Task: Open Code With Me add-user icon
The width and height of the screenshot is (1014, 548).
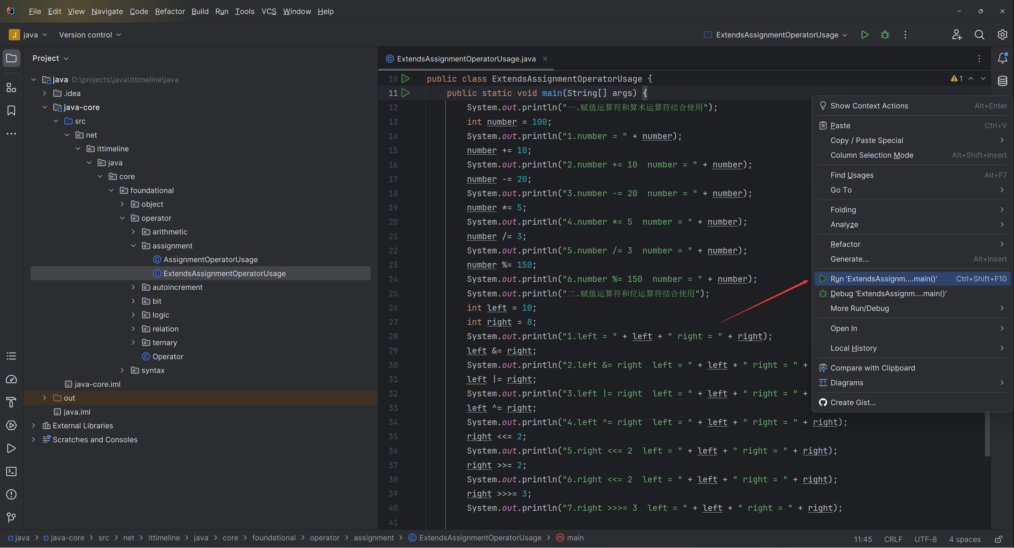Action: tap(957, 35)
